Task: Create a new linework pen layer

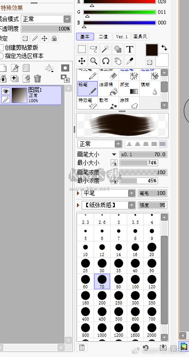Action: point(15,68)
